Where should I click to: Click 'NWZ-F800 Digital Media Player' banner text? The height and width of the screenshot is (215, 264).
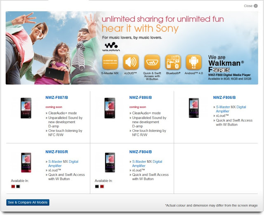[x=229, y=75]
